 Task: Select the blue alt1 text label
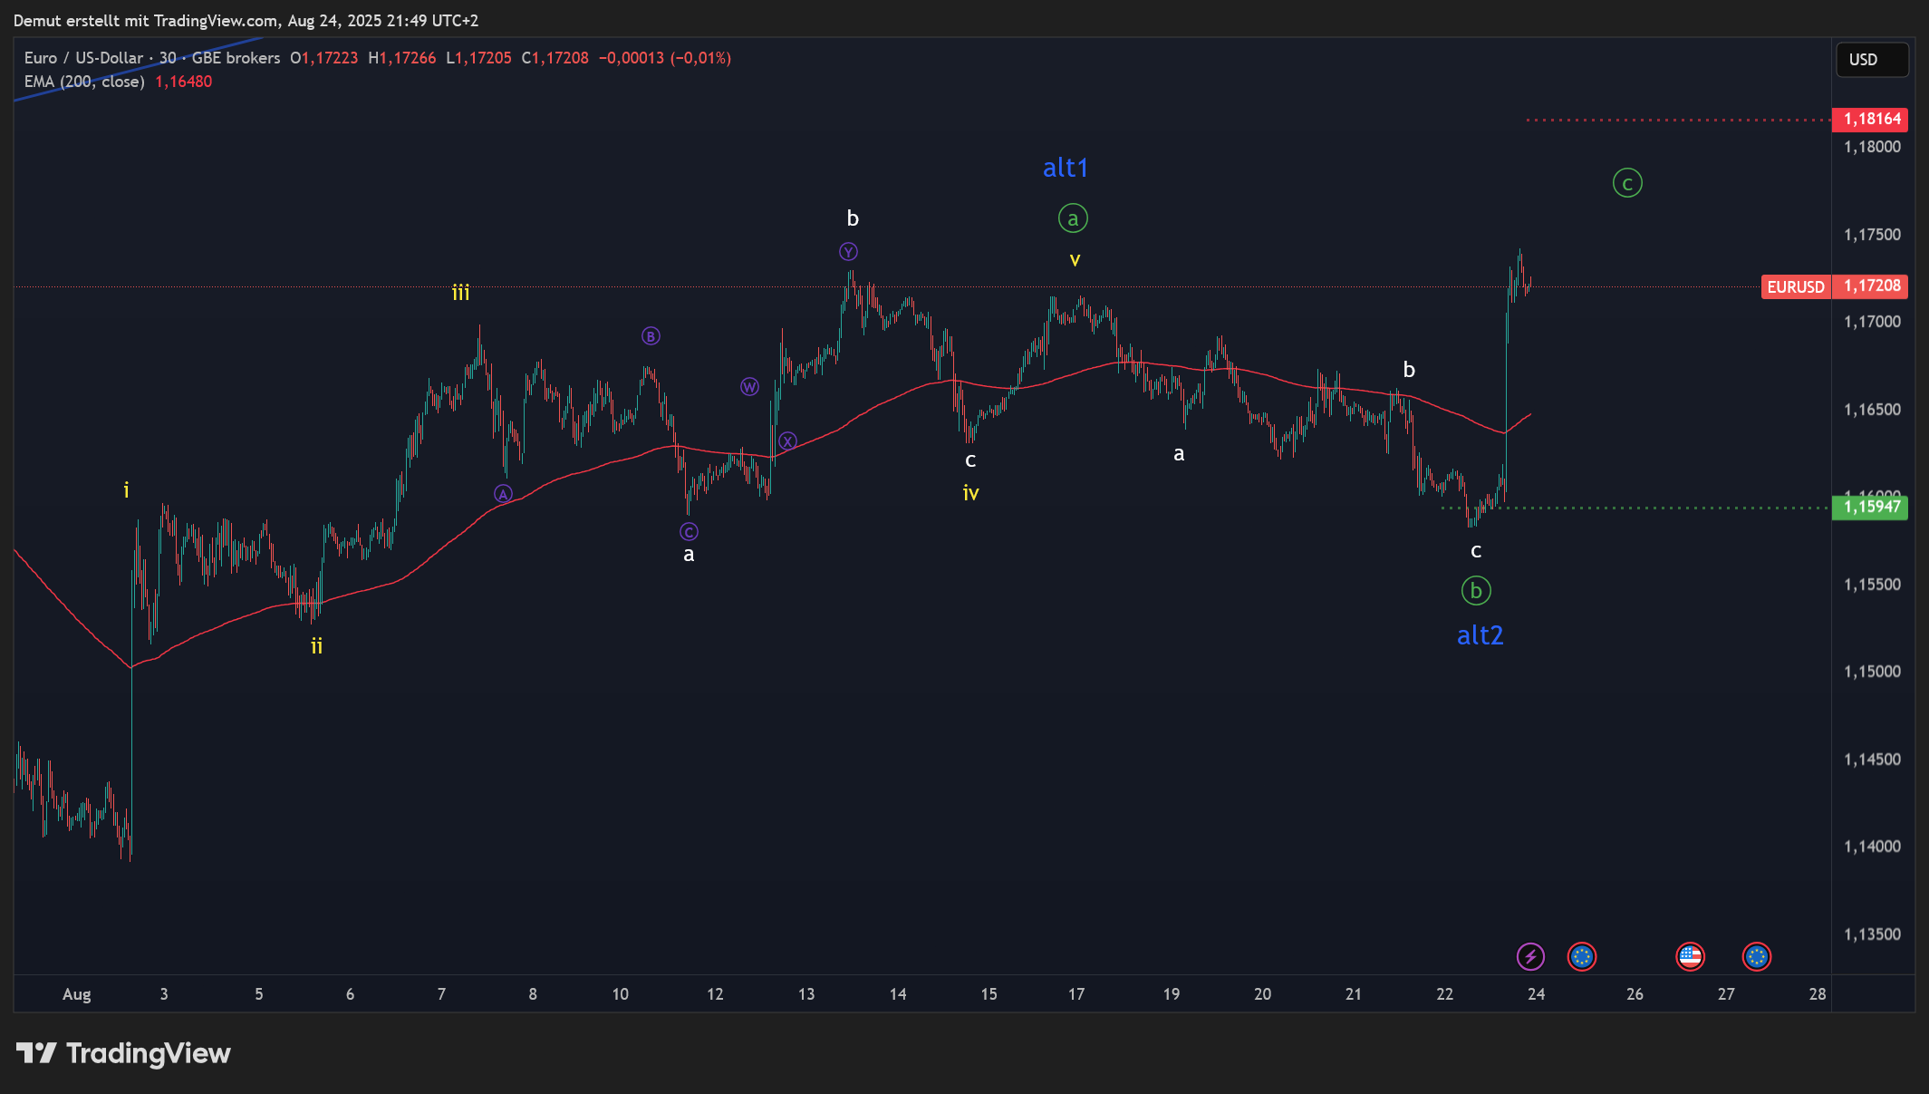pyautogui.click(x=1065, y=168)
